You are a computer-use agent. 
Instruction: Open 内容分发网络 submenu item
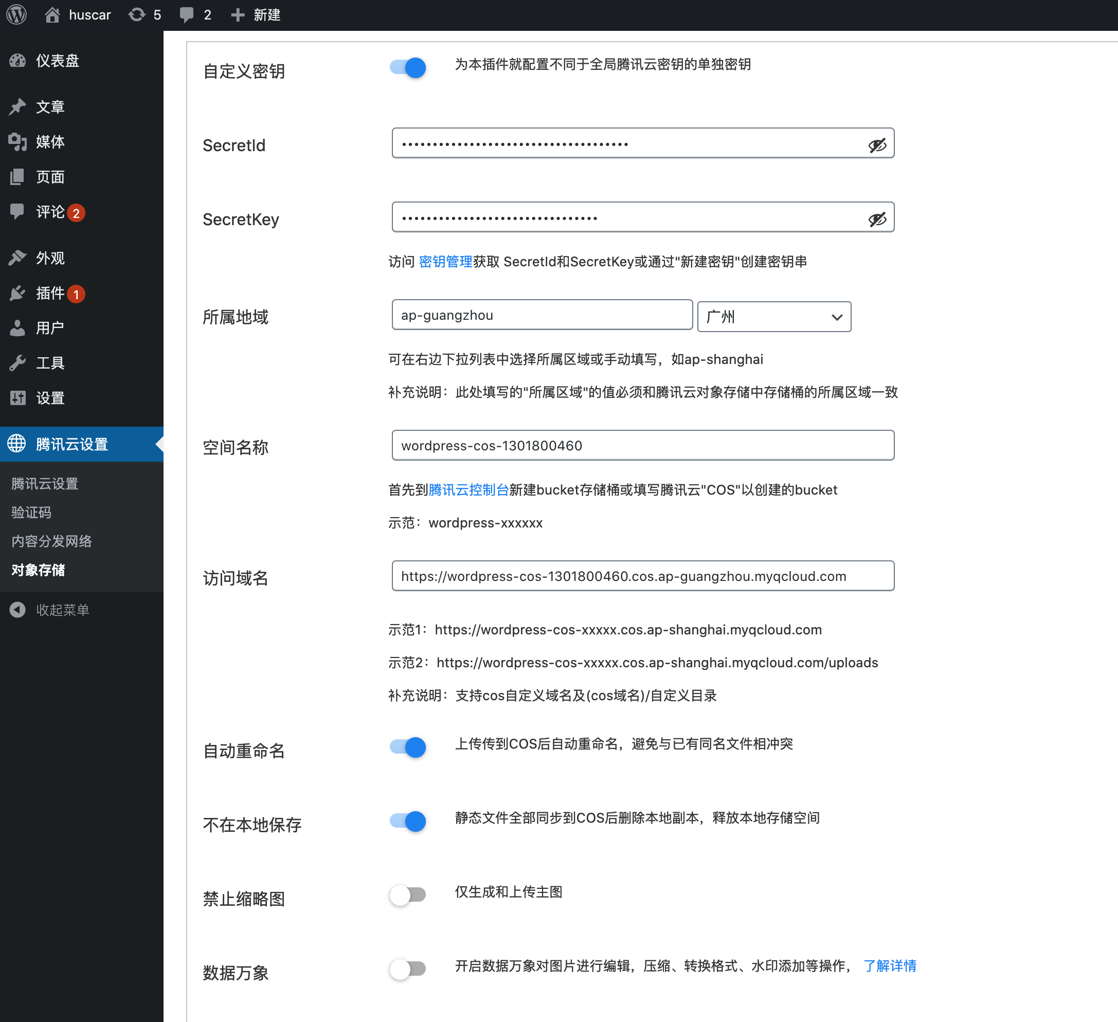(x=51, y=541)
